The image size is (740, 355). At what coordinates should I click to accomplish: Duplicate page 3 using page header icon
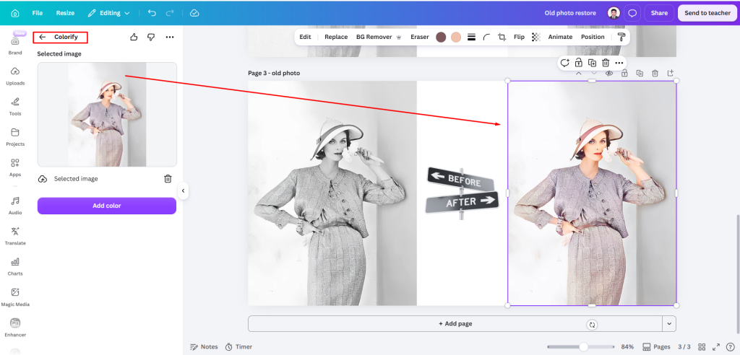[x=640, y=73]
